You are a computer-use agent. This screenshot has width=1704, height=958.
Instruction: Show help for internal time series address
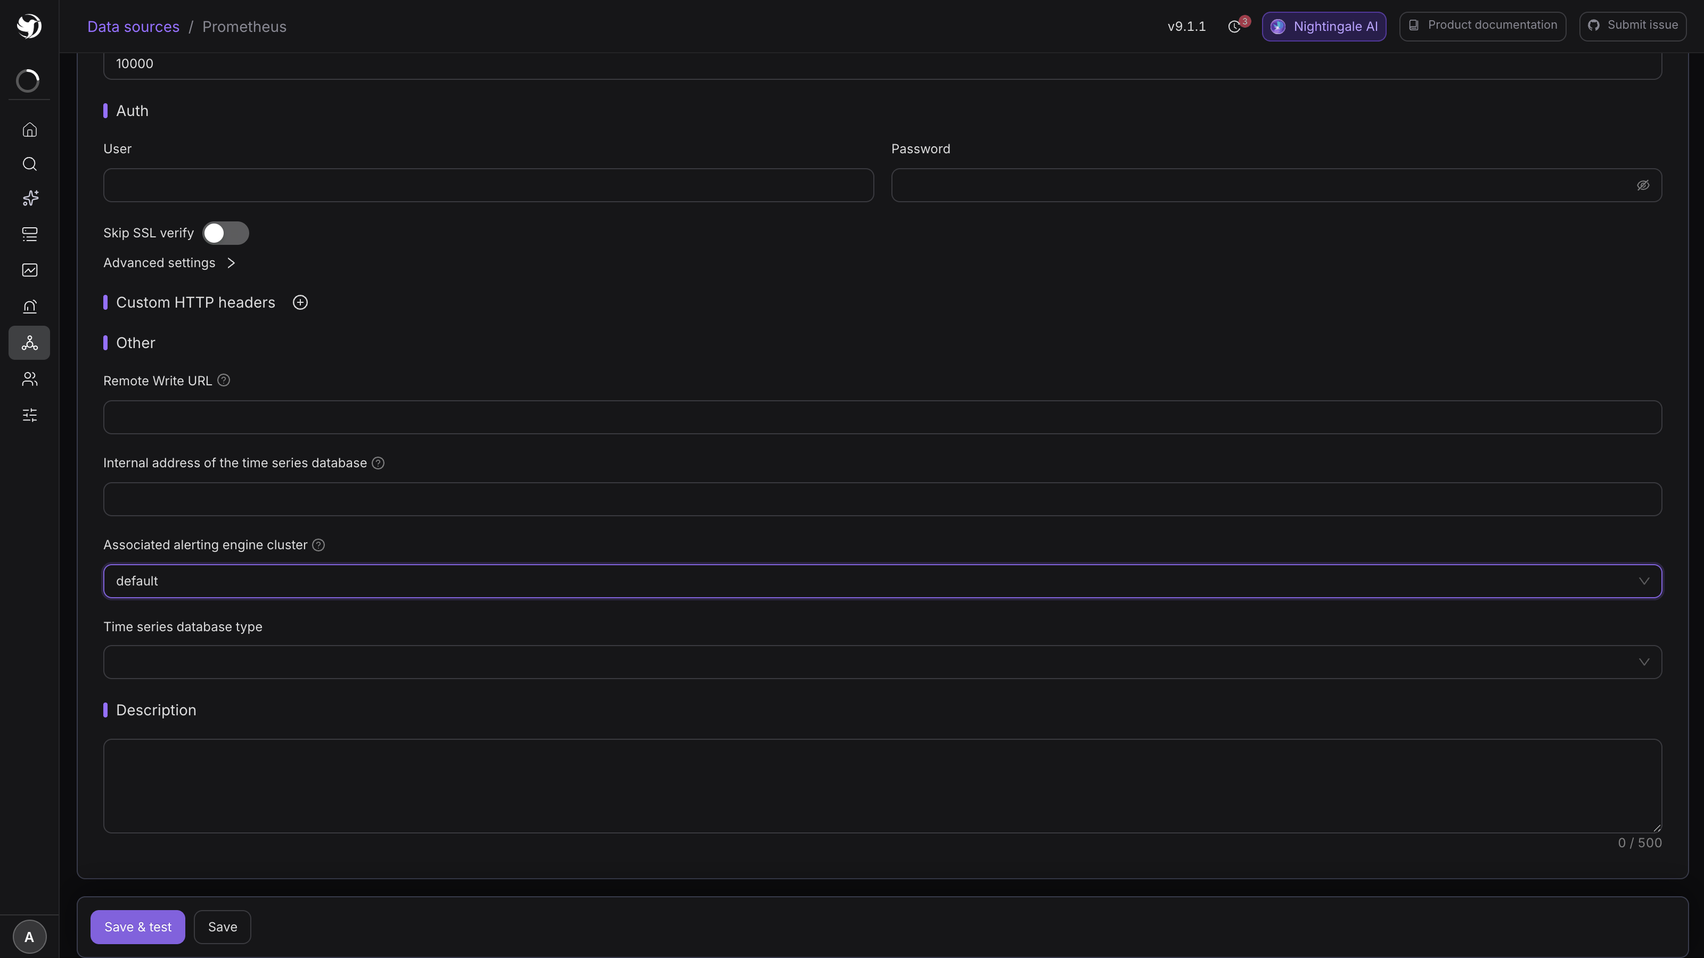(x=379, y=463)
